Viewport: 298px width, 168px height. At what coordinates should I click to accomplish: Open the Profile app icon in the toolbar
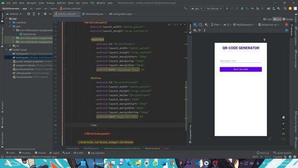(x=252, y=8)
